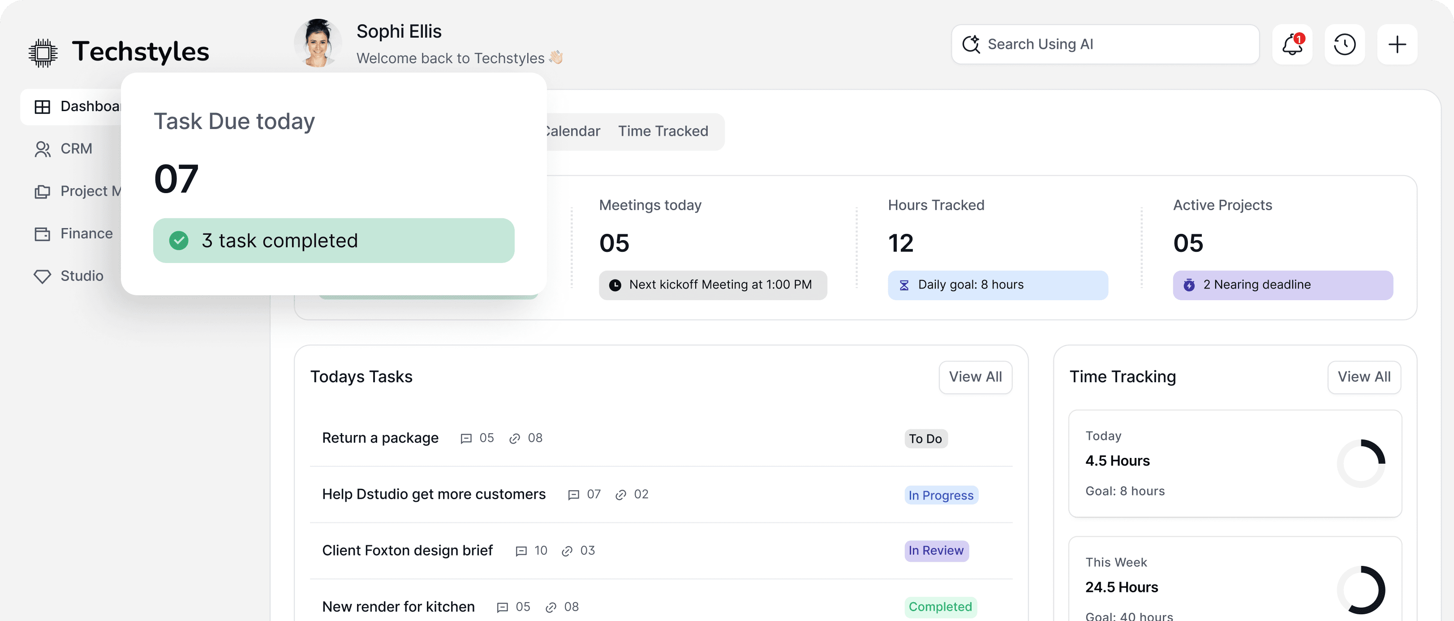This screenshot has width=1454, height=621.
Task: Click the AI search sparkle icon
Action: pyautogui.click(x=971, y=44)
